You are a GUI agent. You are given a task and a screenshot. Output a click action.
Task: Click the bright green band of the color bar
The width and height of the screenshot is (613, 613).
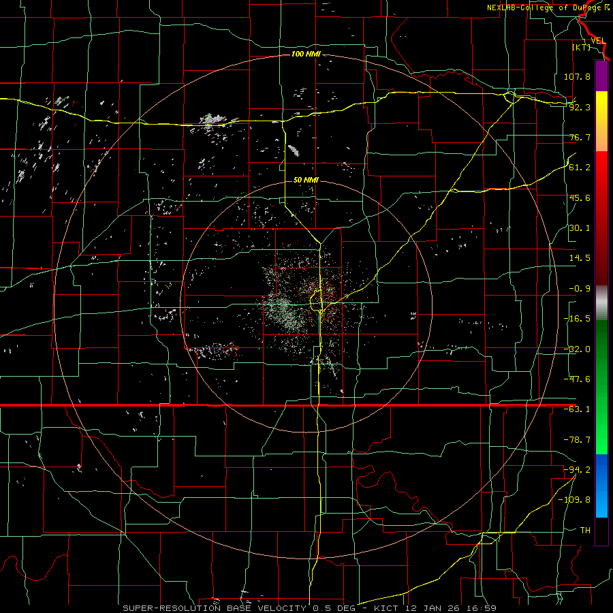pyautogui.click(x=601, y=387)
